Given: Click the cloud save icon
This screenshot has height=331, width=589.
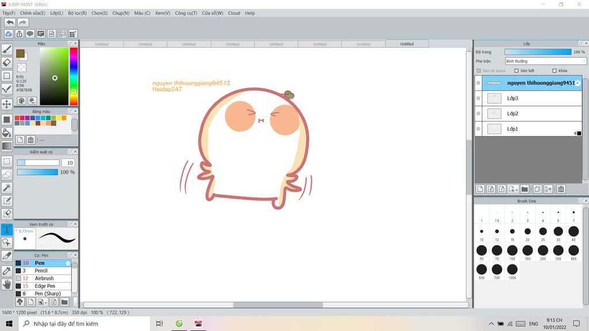Looking at the screenshot, I should pos(8,34).
